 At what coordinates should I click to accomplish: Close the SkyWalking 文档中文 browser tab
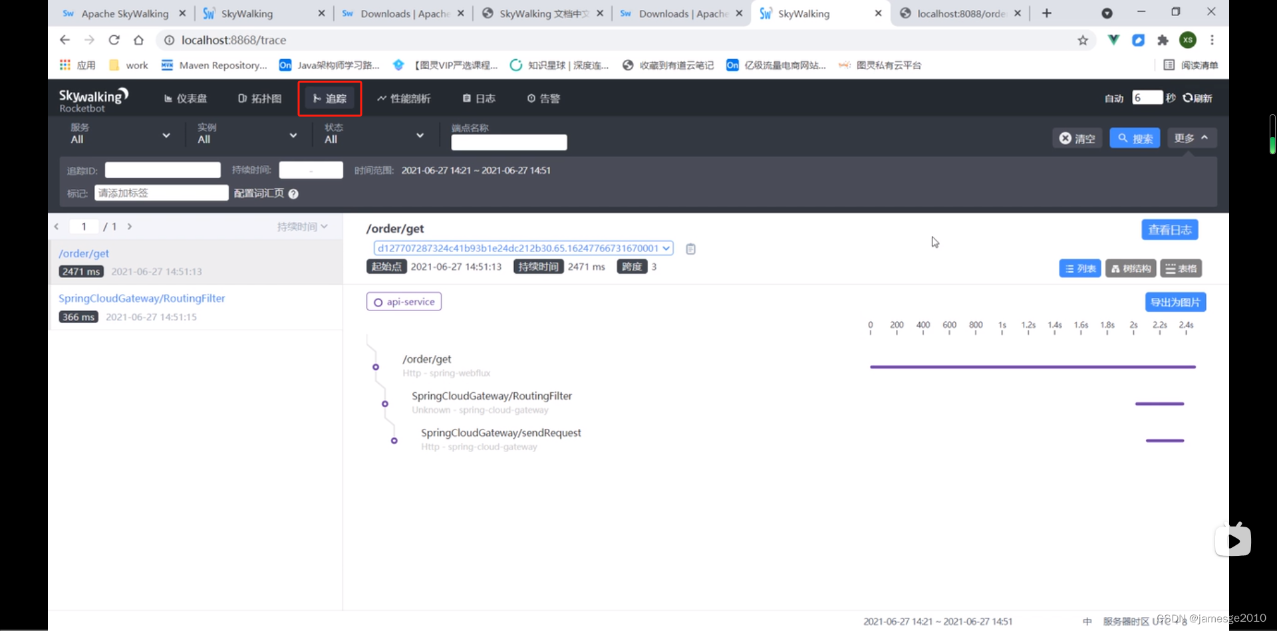click(x=600, y=13)
